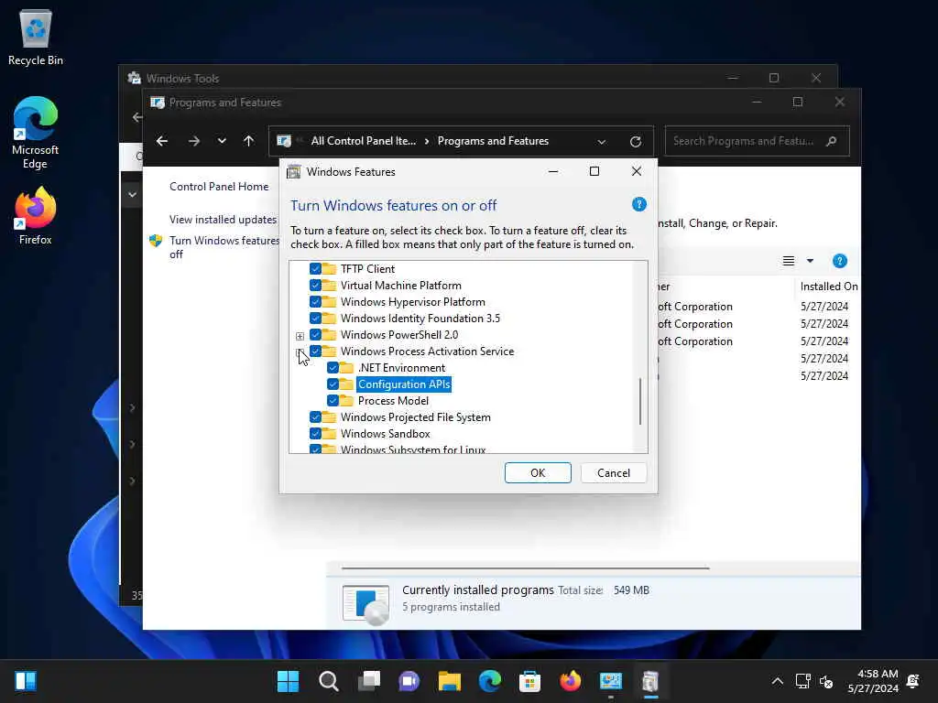Click OK in Windows Features
The image size is (938, 703).
(537, 473)
